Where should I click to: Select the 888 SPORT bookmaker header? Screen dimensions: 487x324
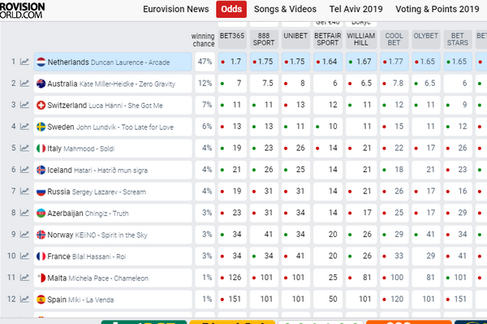click(x=264, y=40)
